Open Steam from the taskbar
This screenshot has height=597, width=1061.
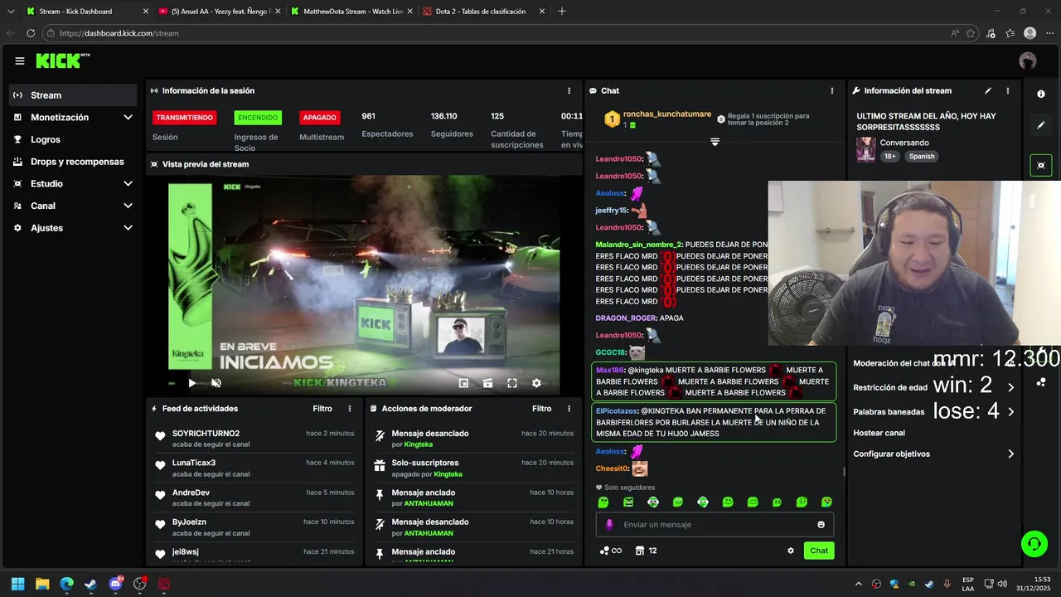(91, 584)
